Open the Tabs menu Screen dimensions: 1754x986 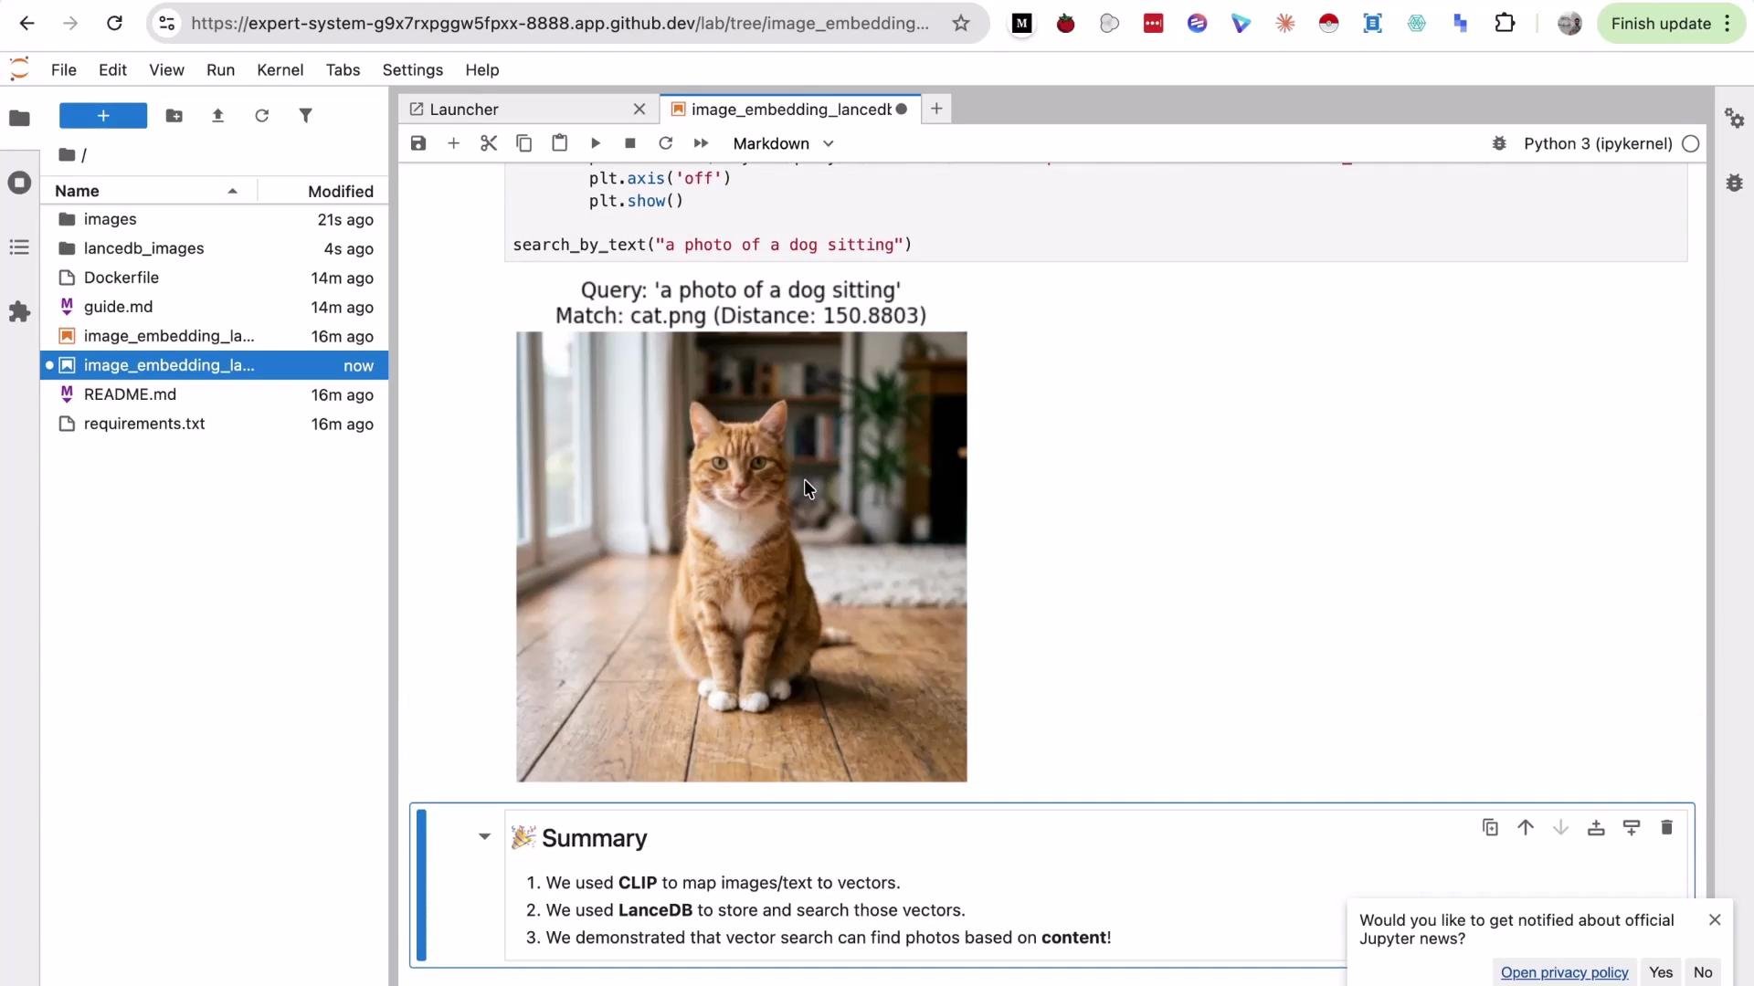[x=343, y=70]
